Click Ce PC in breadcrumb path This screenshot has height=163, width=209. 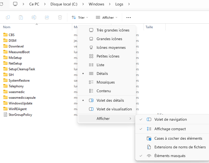coord(34,4)
